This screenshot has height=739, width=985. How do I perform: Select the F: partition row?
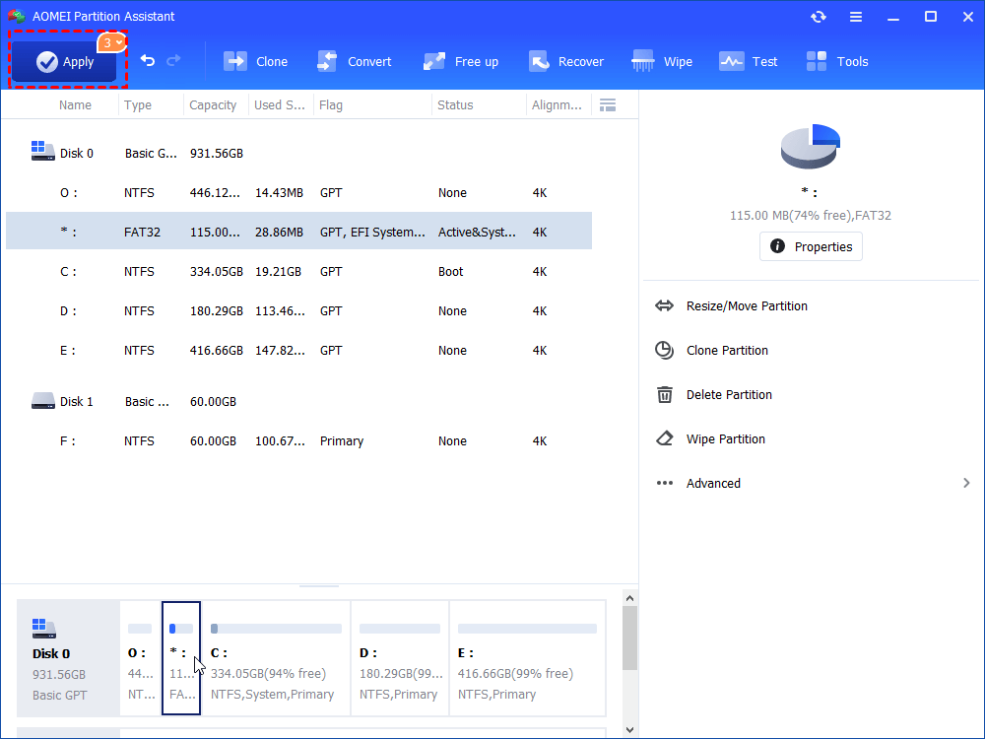299,440
